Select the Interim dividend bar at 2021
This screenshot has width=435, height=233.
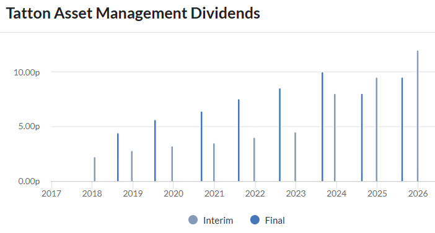click(x=214, y=163)
